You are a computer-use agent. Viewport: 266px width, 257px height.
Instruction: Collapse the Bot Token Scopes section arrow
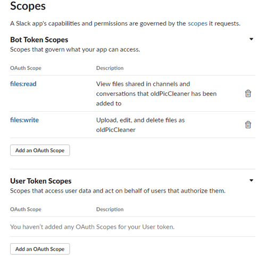coord(251,39)
